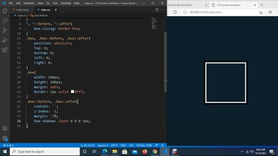Click Ln 28, Col 33 cursor position
278x156 pixels.
point(87,146)
